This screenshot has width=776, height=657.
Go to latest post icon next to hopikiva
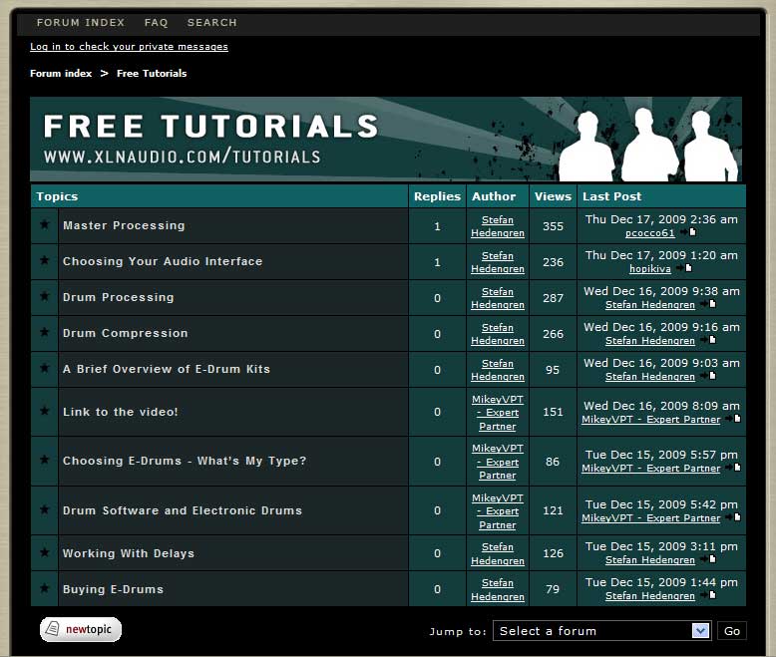click(x=684, y=268)
